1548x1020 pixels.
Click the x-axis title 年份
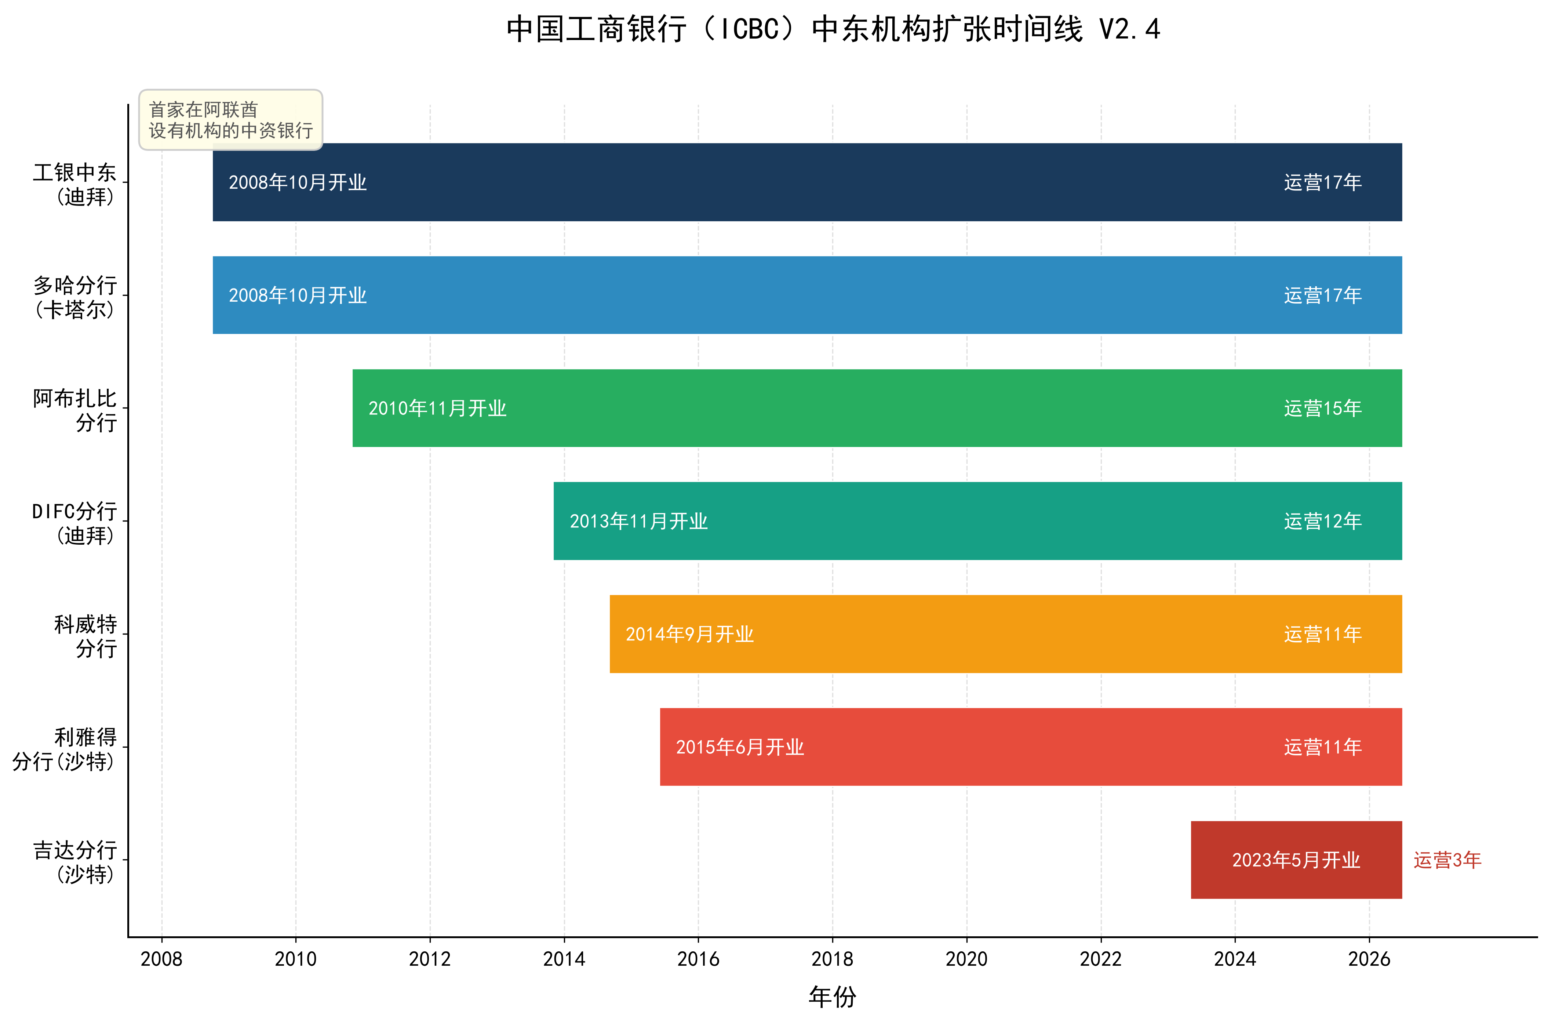[833, 997]
